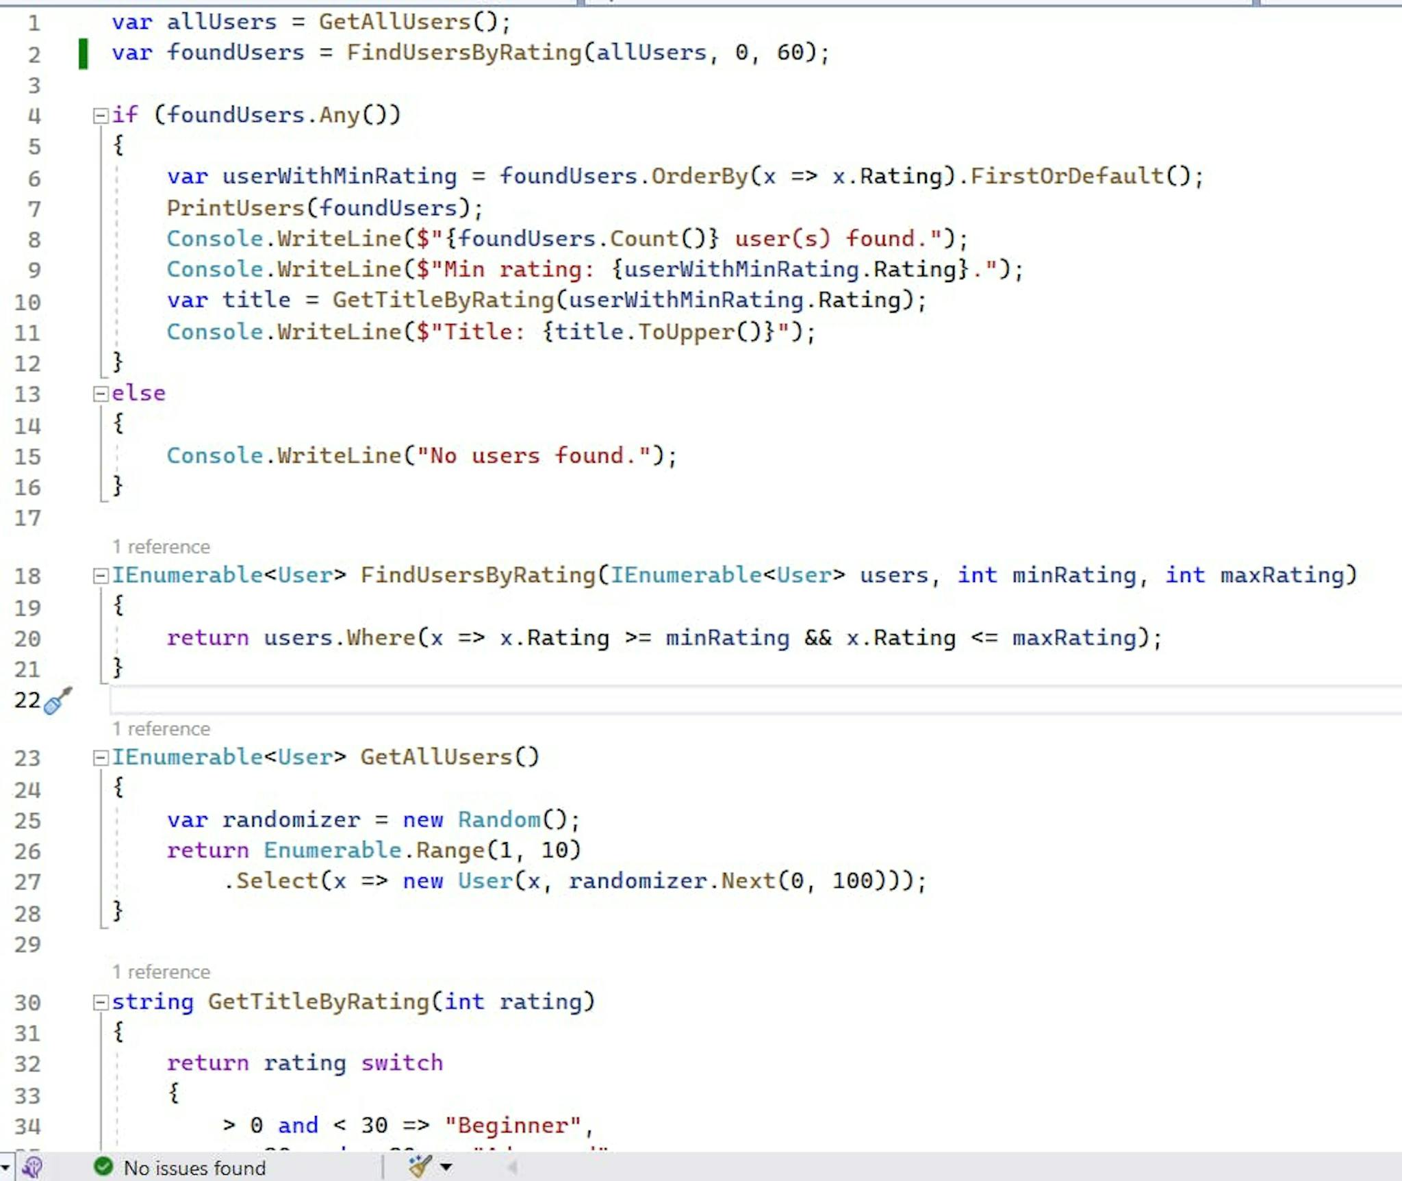Collapse the FindUsersByRating method body
Screen dimensions: 1402x1181
pos(100,575)
